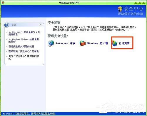Collapse the 资源 panel chevron
The height and width of the screenshot is (116, 147).
41,25
